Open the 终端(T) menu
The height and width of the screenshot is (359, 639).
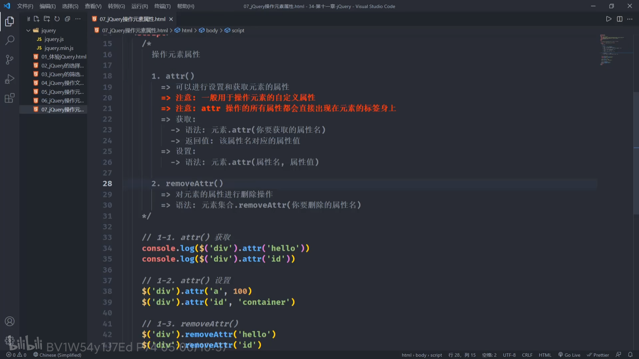162,6
